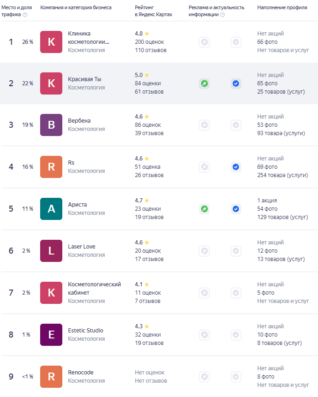Open the teal A logo of Ариста
This screenshot has width=318, height=397.
tap(51, 209)
